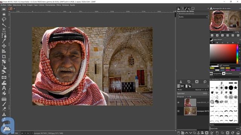Create a new layer group
The width and height of the screenshot is (241, 135).
tap(183, 133)
